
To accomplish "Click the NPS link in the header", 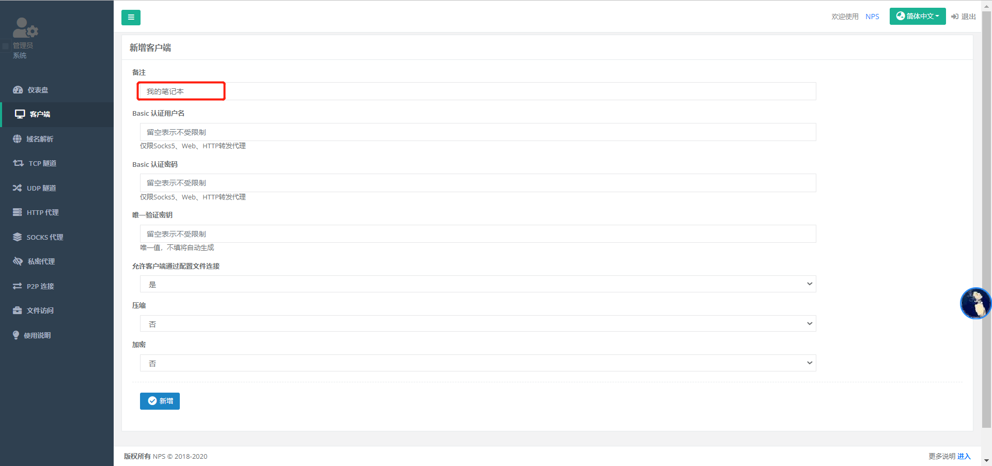I will (x=872, y=16).
